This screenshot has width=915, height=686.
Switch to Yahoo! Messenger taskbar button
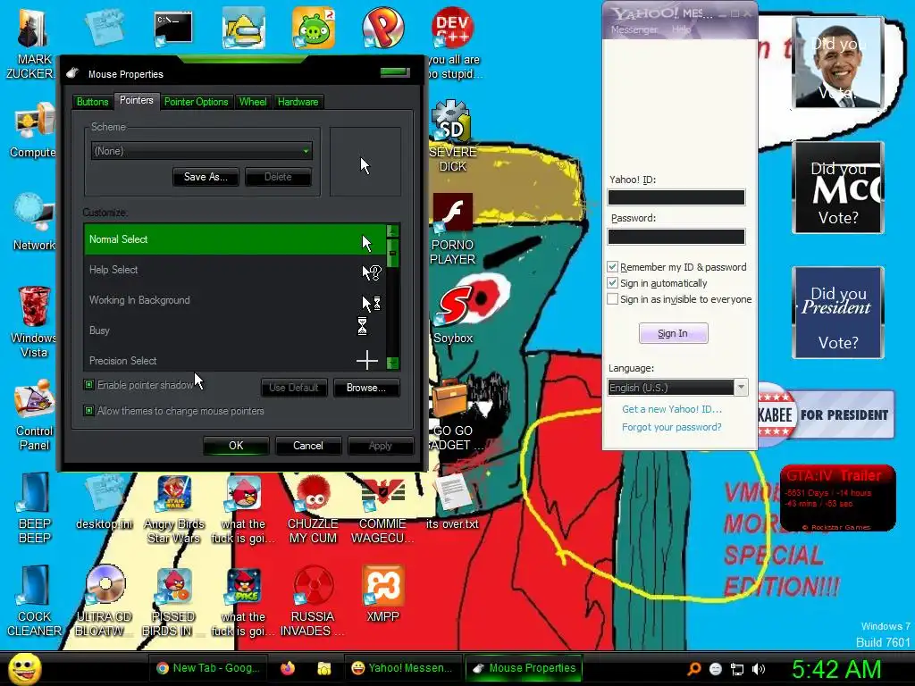403,668
